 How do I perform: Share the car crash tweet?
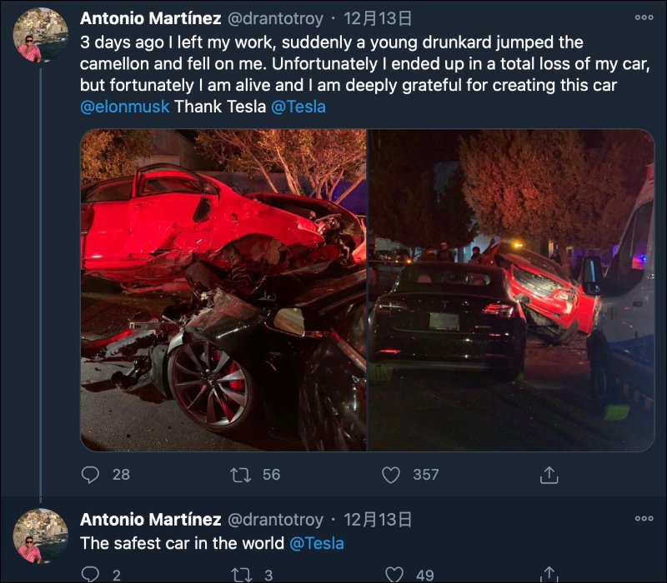pyautogui.click(x=549, y=475)
